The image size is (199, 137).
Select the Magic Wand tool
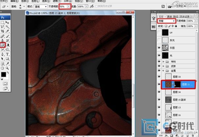pyautogui.click(x=7, y=27)
